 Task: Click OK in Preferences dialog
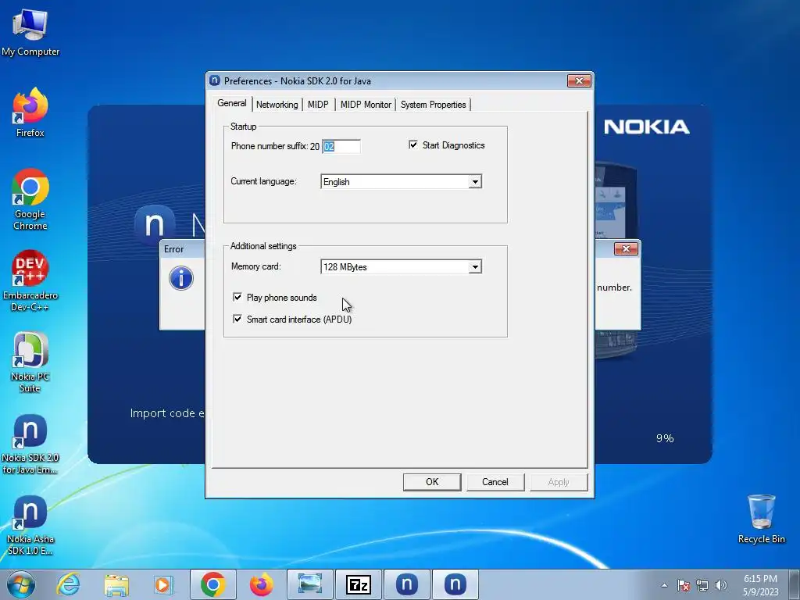[x=432, y=482]
